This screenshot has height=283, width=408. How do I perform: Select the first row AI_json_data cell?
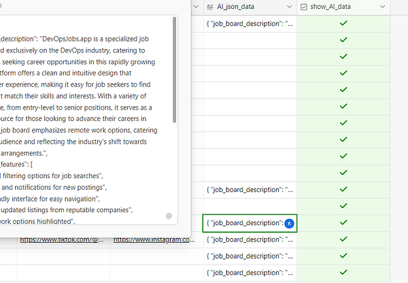pyautogui.click(x=250, y=24)
